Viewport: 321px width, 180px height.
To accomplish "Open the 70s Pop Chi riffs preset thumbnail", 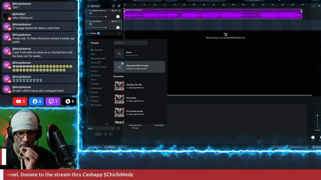I will (119, 86).
